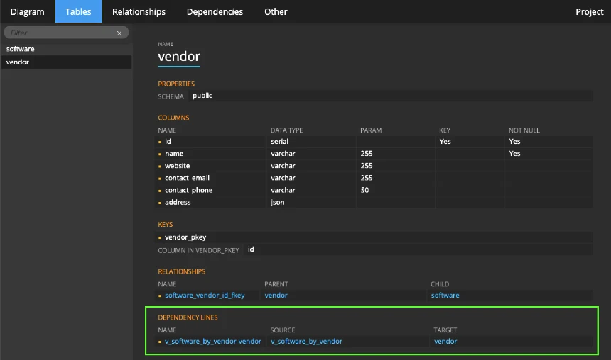The height and width of the screenshot is (360, 611).
Task: Select the contact_email column name
Action: click(x=187, y=178)
